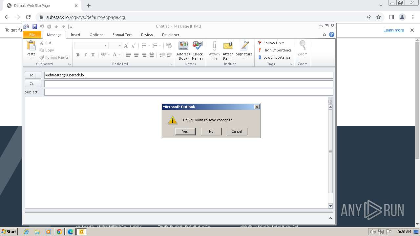Screen dimensions: 420x236
Task: Click the Next Item down arrow
Action: 64,27
